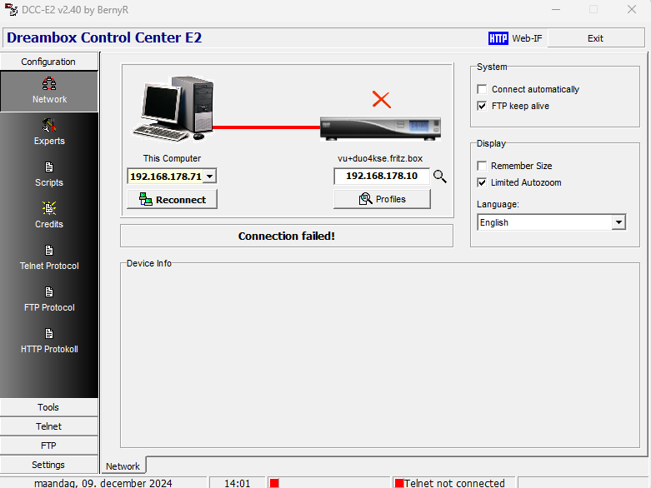Click the date maandag, 09. december 2024
Screen dimensions: 651x488
point(103,483)
